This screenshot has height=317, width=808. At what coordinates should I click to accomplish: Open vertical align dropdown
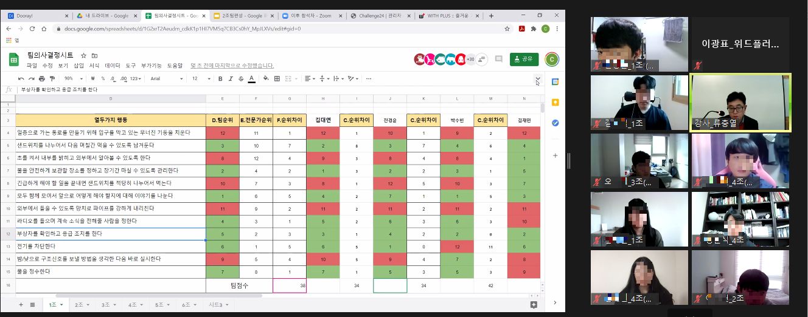click(x=324, y=78)
